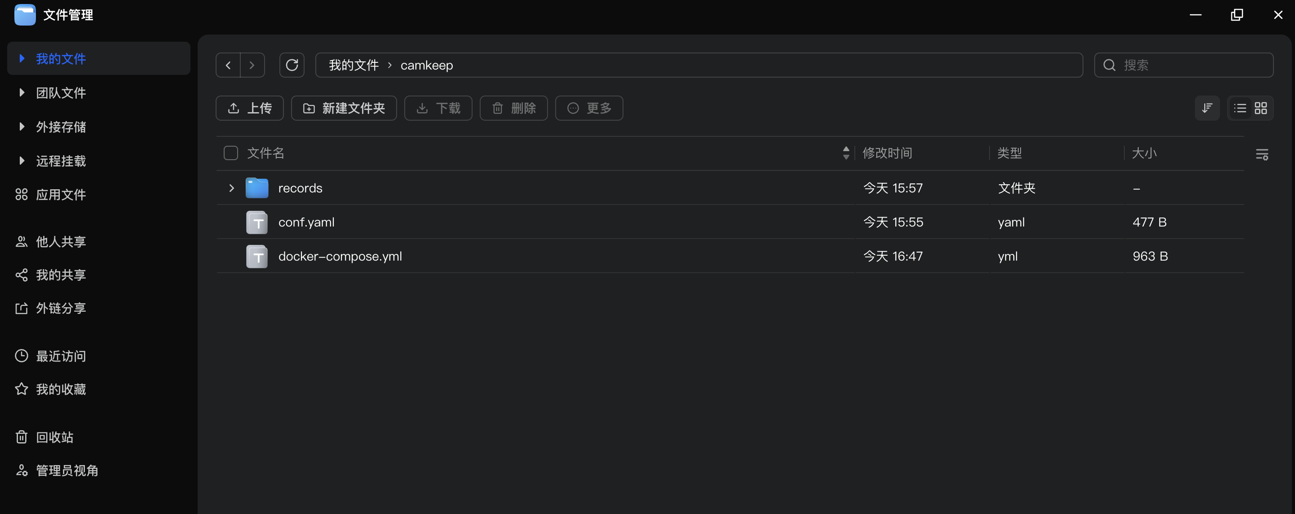
Task: Click the refresh folder icon
Action: [292, 65]
